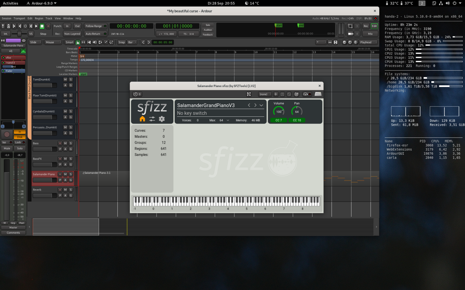465x290 pixels.
Task: Add a new plugin preset
Action: point(276,94)
